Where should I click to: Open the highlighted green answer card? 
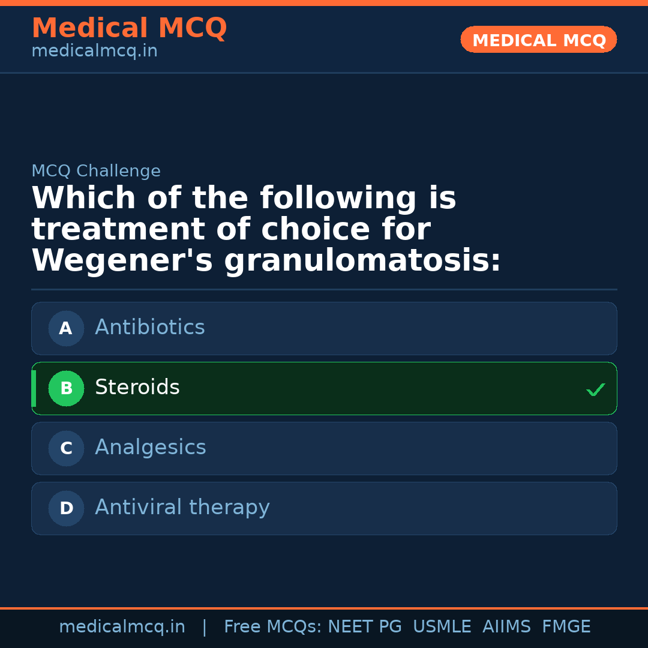[x=324, y=388]
